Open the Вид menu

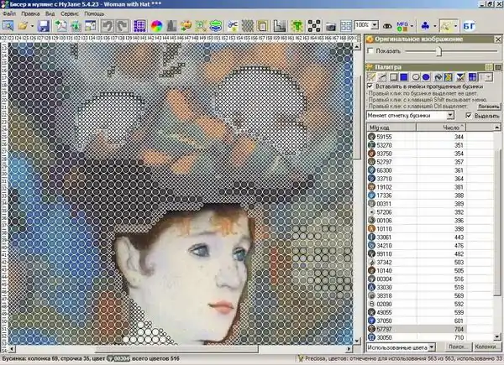pyautogui.click(x=50, y=13)
